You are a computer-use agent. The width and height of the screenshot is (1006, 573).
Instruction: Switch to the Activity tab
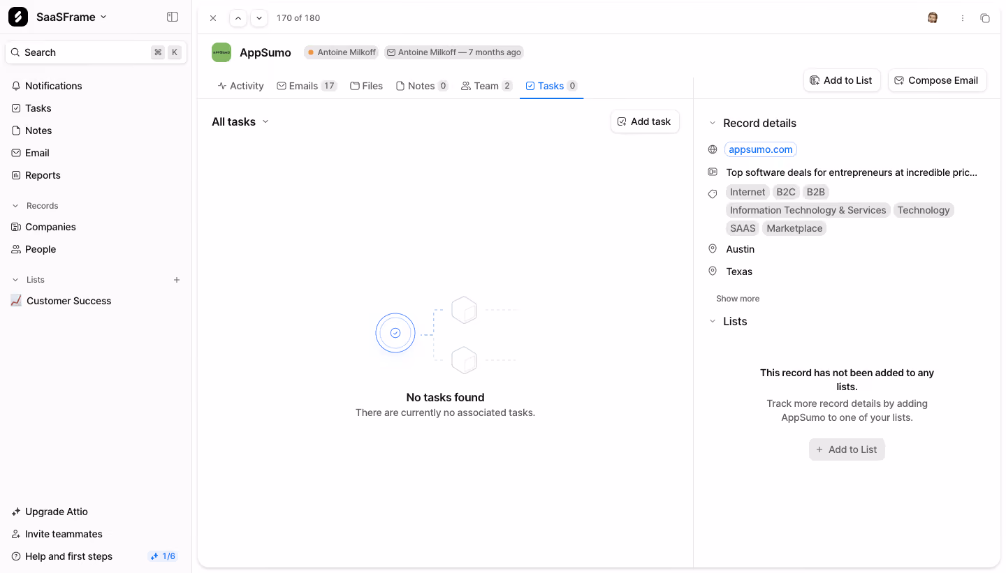point(240,86)
